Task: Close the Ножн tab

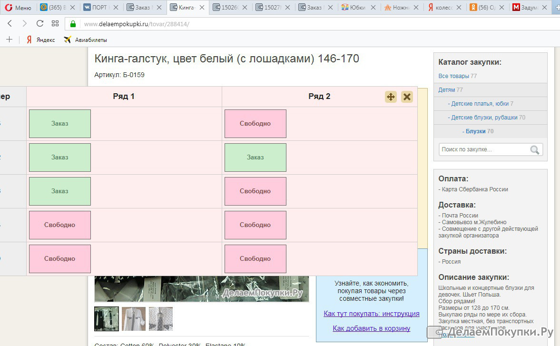Action: (416, 7)
